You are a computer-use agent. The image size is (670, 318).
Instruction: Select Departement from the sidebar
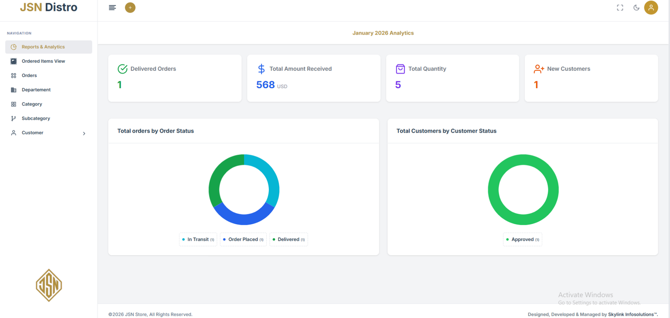pyautogui.click(x=36, y=90)
